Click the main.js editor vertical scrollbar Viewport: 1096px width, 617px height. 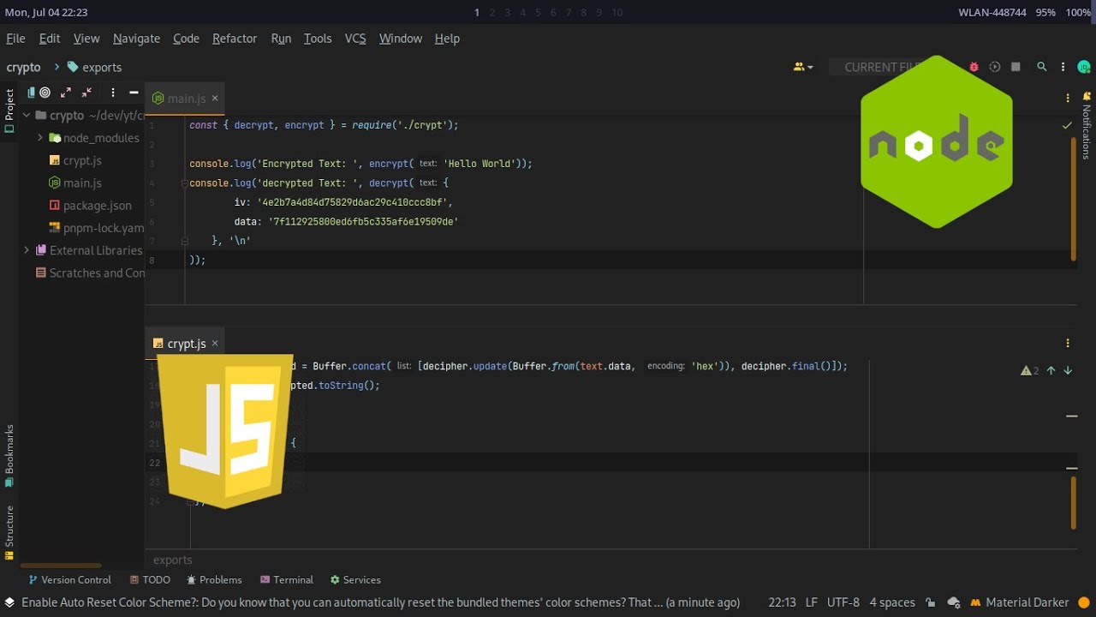point(1074,199)
